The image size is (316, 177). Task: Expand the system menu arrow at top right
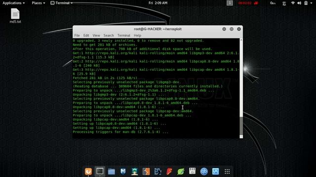pos(312,3)
